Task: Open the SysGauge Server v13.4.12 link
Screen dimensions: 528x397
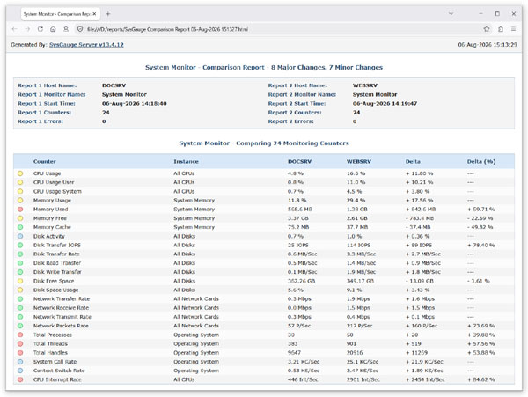Action: click(86, 44)
